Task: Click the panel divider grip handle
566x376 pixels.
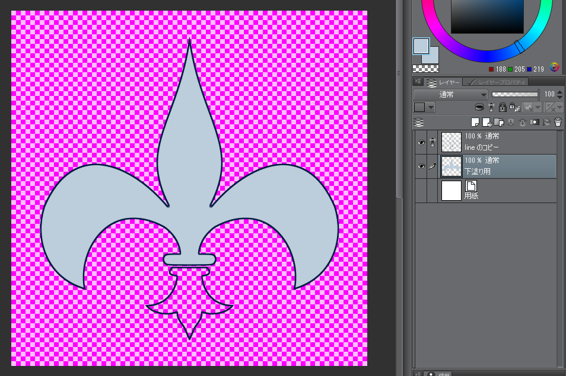Action: pyautogui.click(x=399, y=73)
